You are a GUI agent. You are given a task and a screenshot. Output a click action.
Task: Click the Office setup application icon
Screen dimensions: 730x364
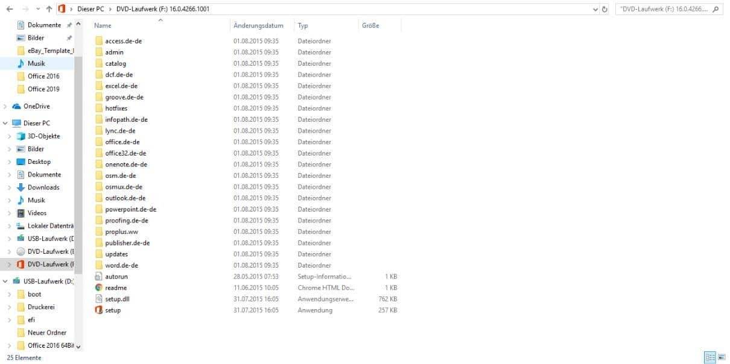99,310
